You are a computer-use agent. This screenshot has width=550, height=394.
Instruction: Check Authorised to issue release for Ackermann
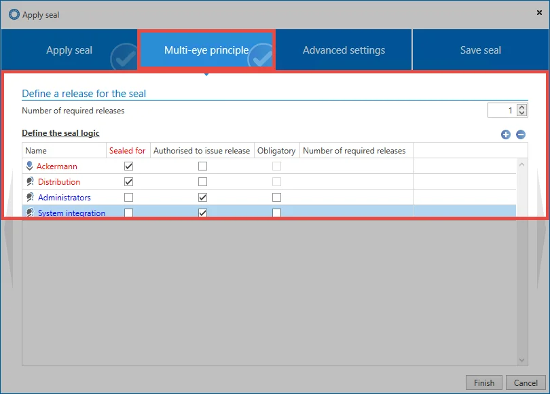click(x=203, y=166)
